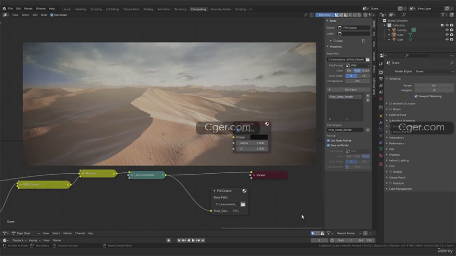The width and height of the screenshot is (456, 256).
Task: Switch to the Geometry Nodes workspace tab
Action: point(220,9)
